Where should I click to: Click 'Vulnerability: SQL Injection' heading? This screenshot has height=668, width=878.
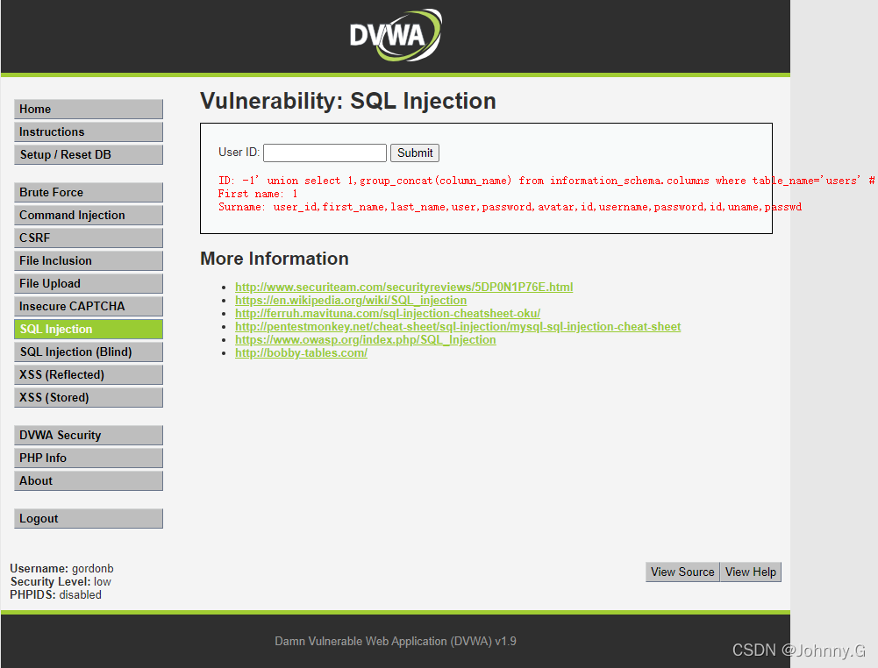347,102
